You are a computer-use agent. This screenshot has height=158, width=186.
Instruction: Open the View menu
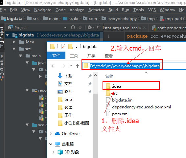pyautogui.click(x=26, y=10)
